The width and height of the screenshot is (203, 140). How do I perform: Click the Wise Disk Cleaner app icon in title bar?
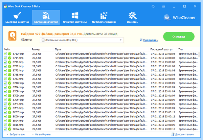point(5,6)
